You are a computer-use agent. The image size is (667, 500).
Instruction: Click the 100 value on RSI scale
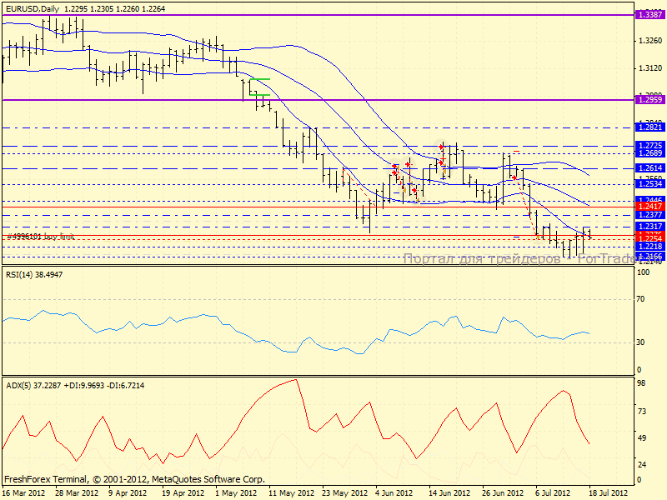[644, 272]
